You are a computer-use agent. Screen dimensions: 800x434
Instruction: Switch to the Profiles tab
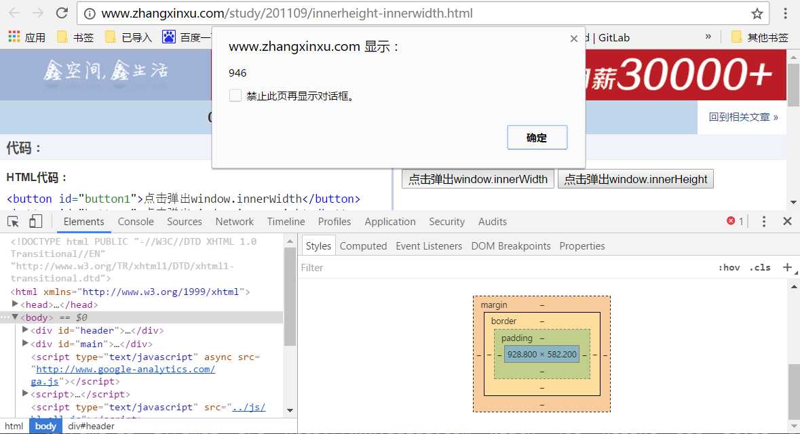tap(335, 222)
